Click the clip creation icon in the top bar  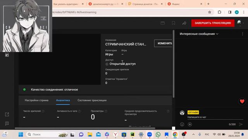click(163, 23)
